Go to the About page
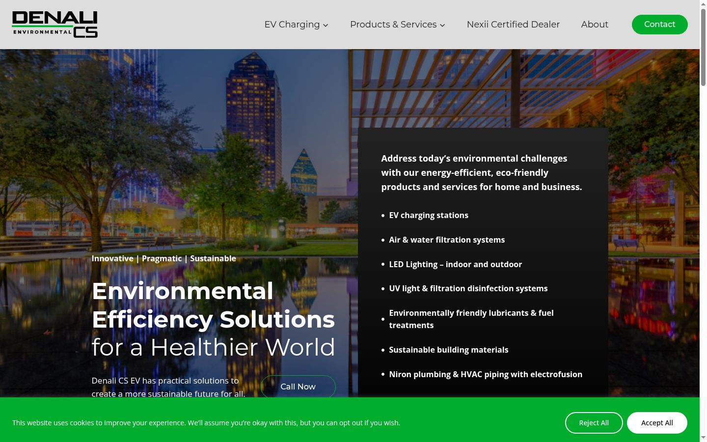This screenshot has height=442, width=707. (595, 25)
